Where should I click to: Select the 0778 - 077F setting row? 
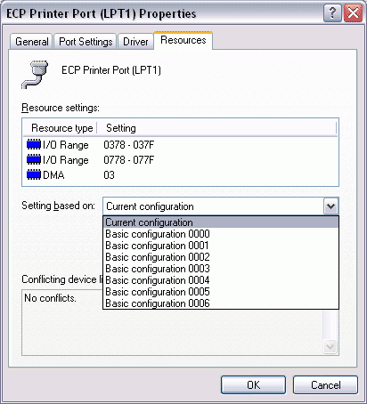click(181, 160)
